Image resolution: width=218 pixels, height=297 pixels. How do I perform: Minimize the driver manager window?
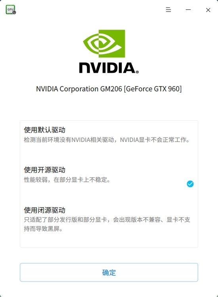[x=188, y=10]
